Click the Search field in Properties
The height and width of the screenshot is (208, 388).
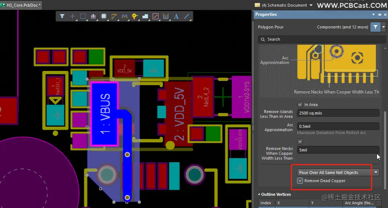coord(322,39)
